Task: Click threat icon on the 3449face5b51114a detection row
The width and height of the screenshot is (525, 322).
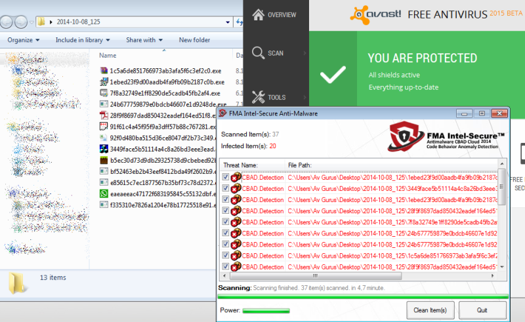Action: tap(236, 188)
